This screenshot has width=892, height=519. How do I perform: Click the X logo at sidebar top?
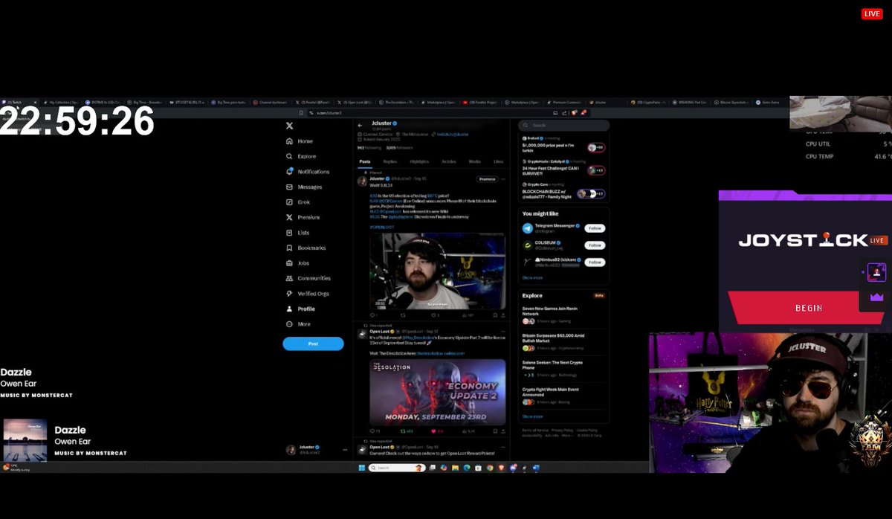click(x=289, y=125)
